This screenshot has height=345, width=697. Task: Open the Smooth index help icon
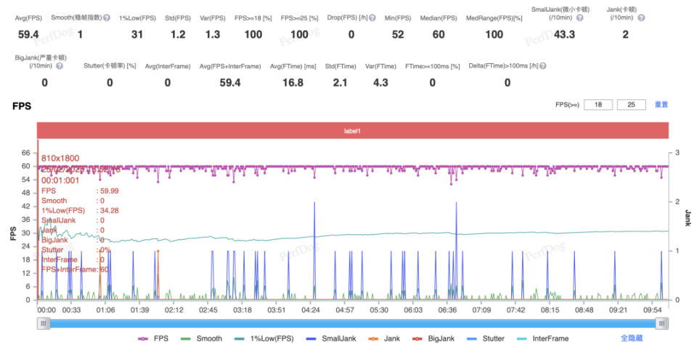pos(107,18)
